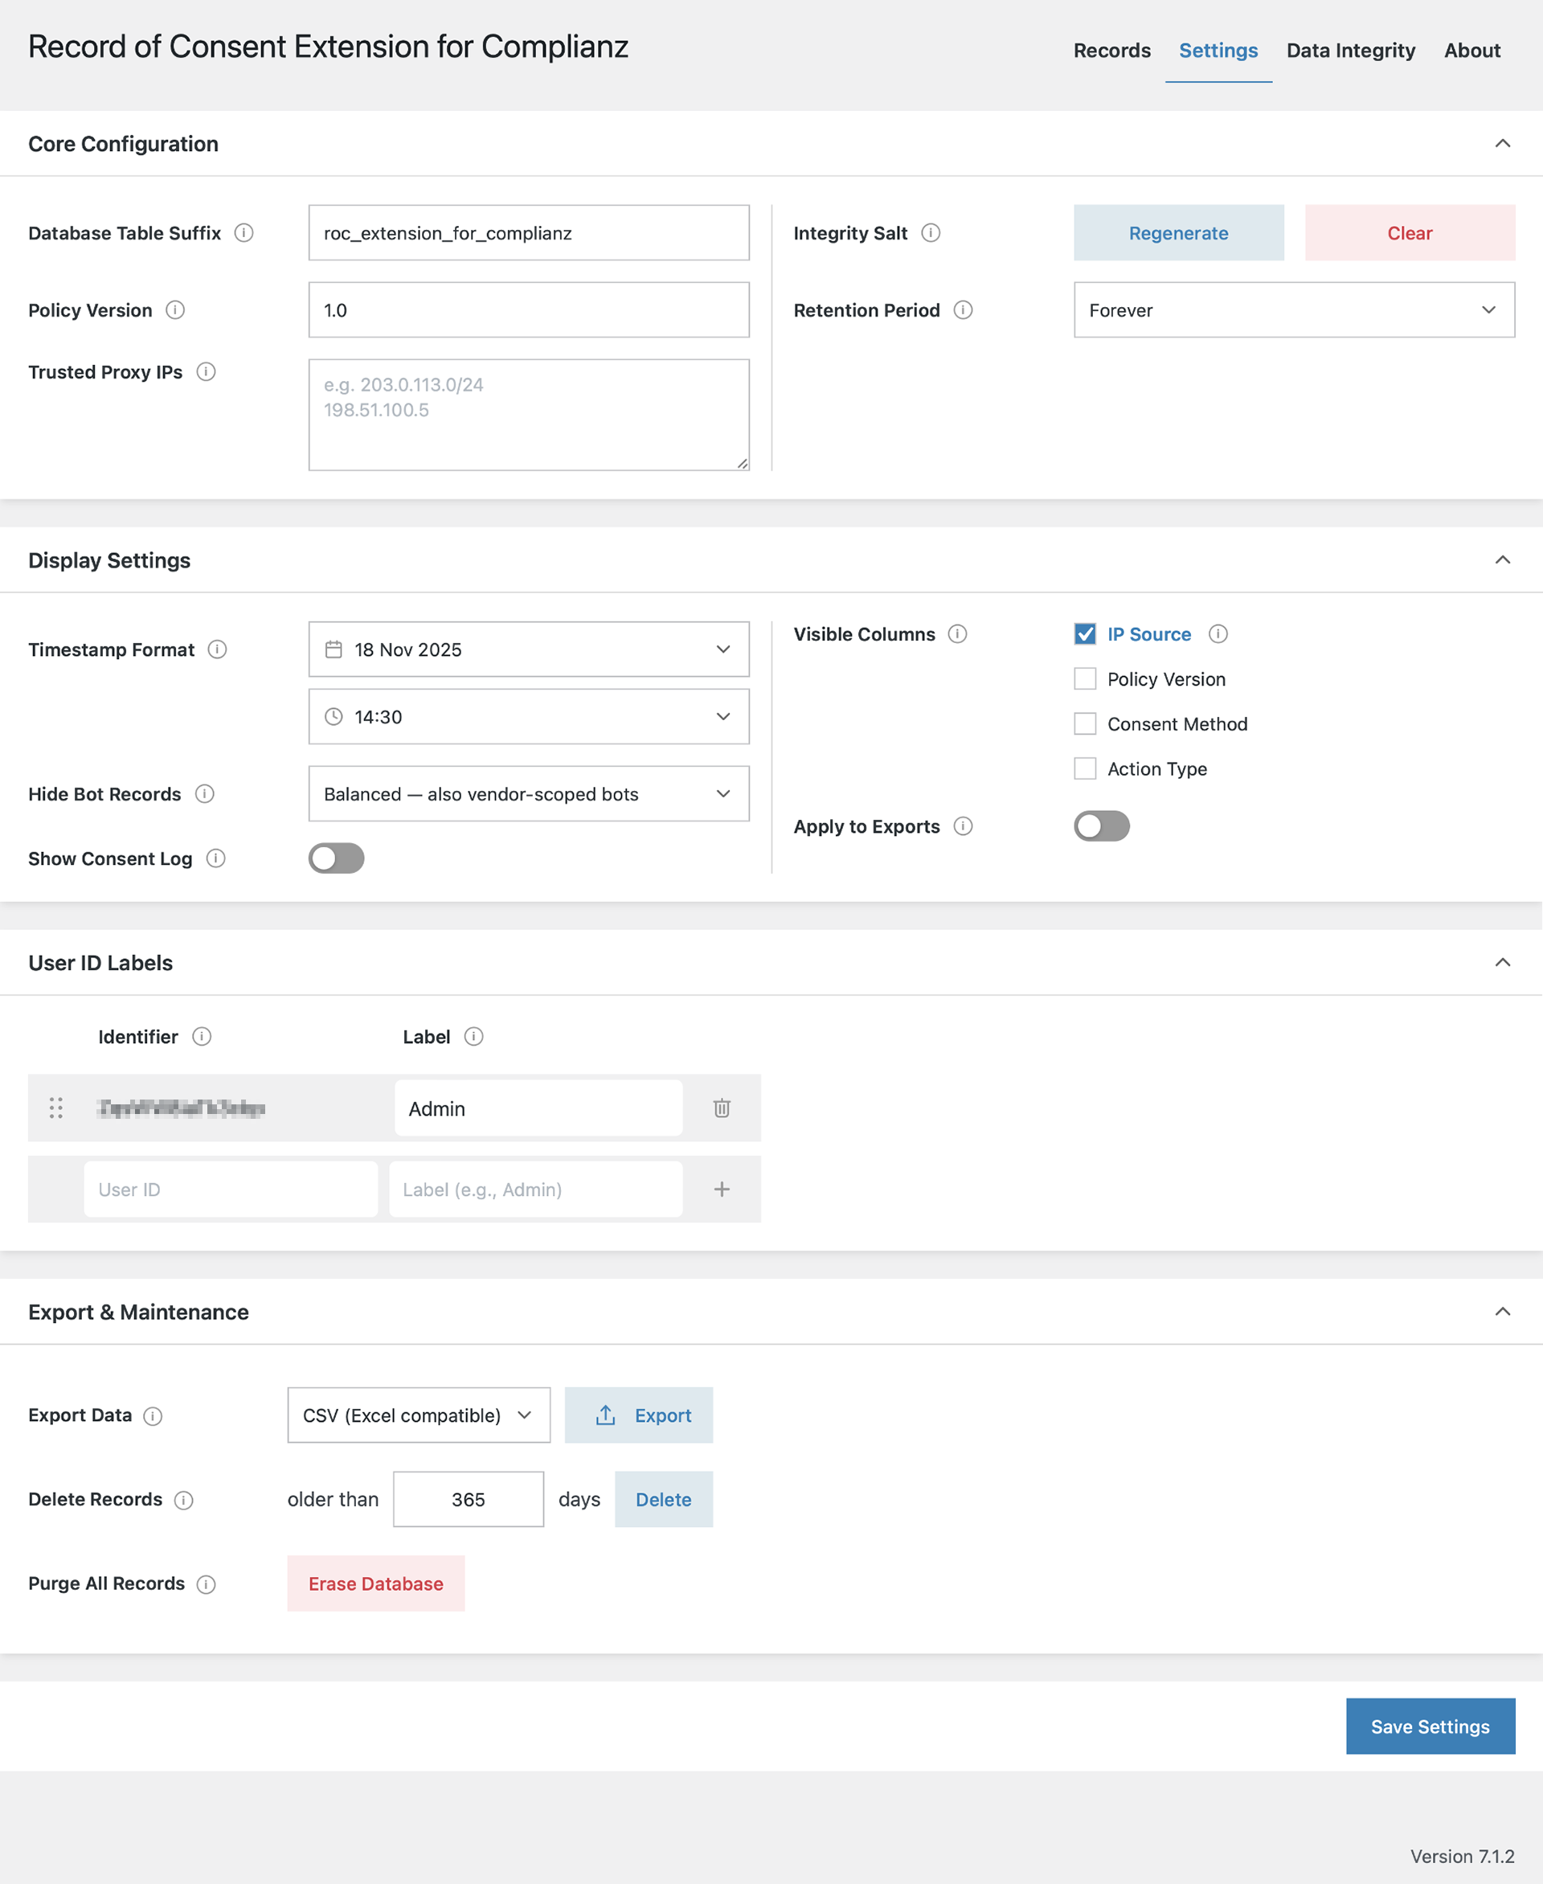Click the Apply to Exports info icon
Viewport: 1543px width, 1884px height.
[963, 826]
